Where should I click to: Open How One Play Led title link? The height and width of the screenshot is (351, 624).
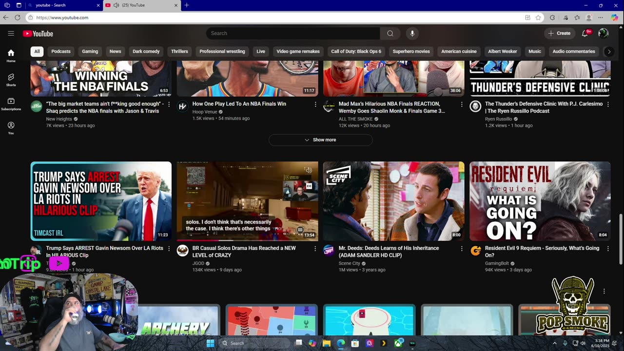click(x=239, y=104)
